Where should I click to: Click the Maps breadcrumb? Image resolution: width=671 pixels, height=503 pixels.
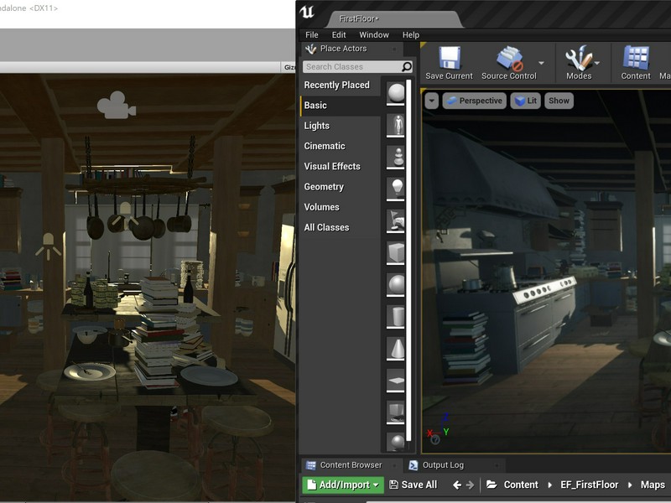point(653,485)
